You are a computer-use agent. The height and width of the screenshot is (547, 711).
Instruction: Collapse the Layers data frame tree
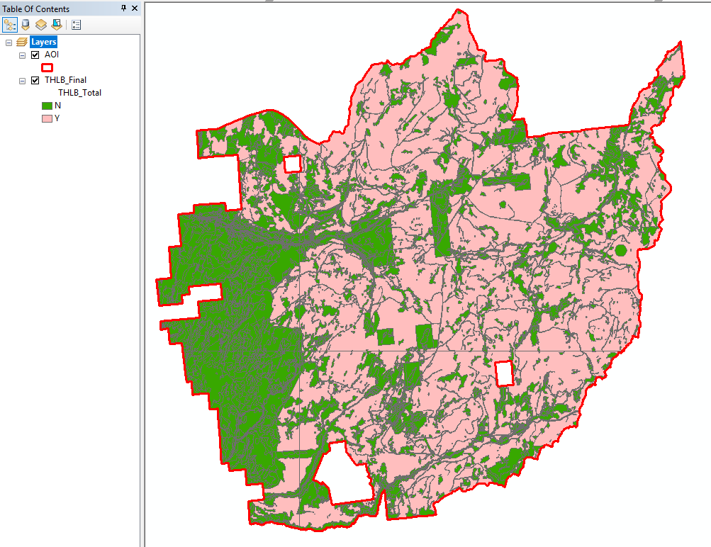(x=9, y=43)
